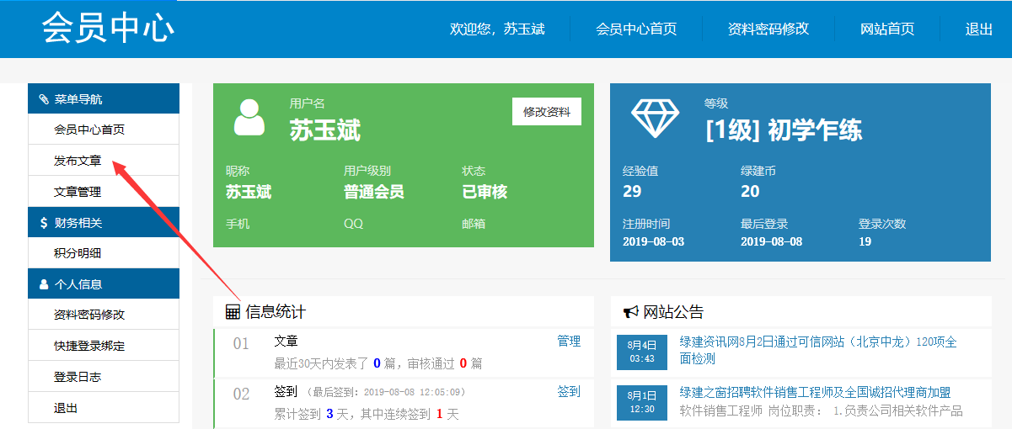Click the dollar icon beside 财务相关
Image resolution: width=1012 pixels, height=429 pixels.
click(44, 223)
